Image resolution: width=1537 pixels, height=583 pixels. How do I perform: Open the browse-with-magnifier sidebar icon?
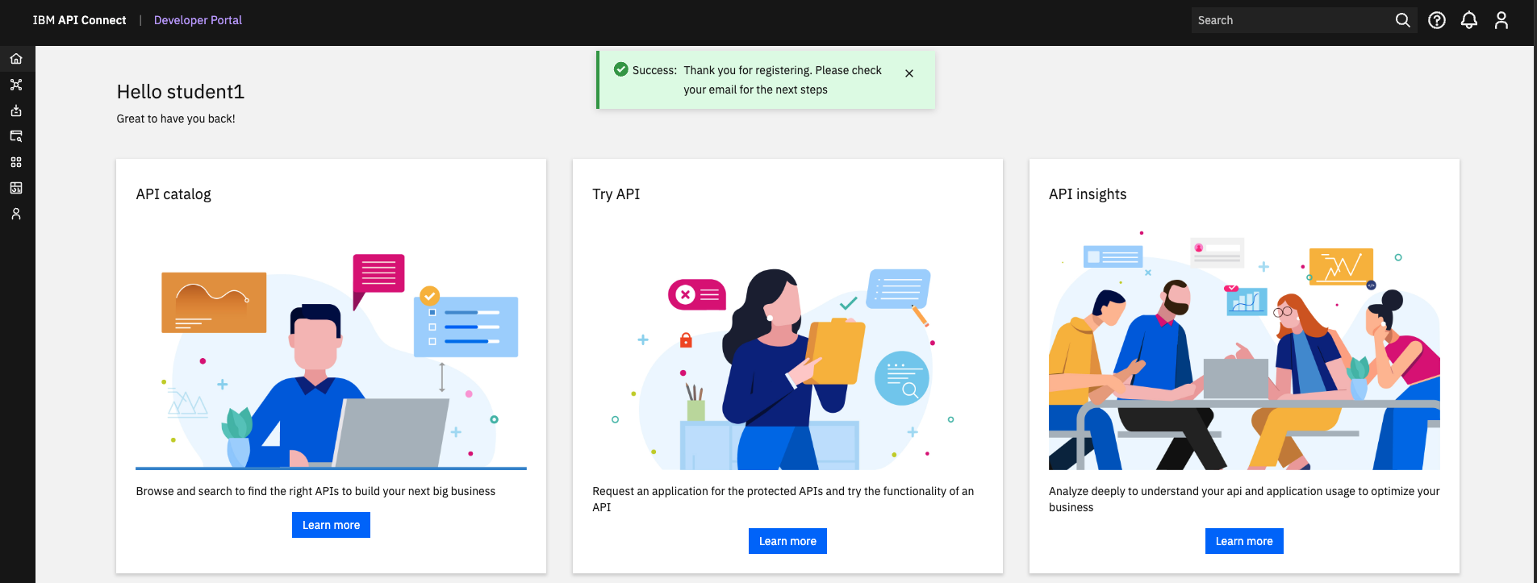16,136
